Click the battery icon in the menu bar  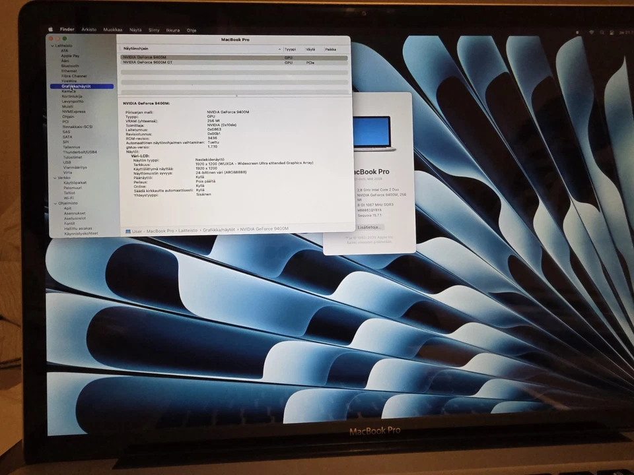pyautogui.click(x=579, y=29)
